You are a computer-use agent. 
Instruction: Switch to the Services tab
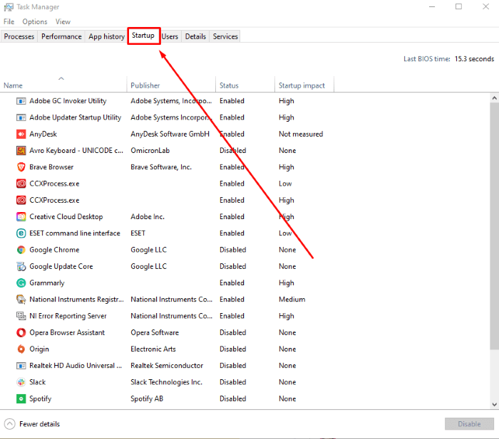coord(225,36)
